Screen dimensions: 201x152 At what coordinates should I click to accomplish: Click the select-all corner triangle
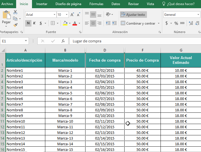(x=3, y=50)
